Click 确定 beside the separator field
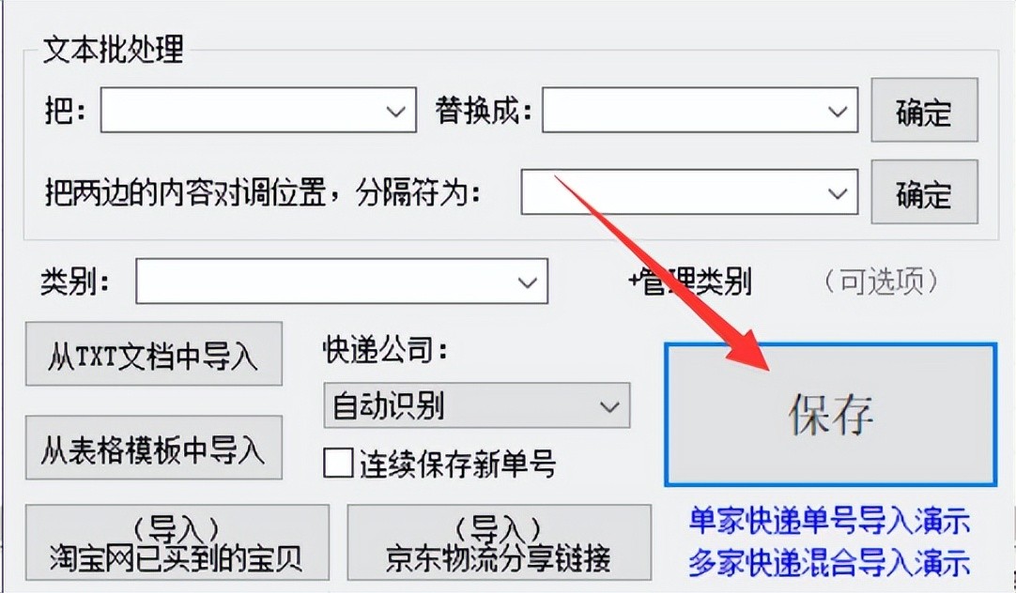The width and height of the screenshot is (1016, 593). [924, 192]
